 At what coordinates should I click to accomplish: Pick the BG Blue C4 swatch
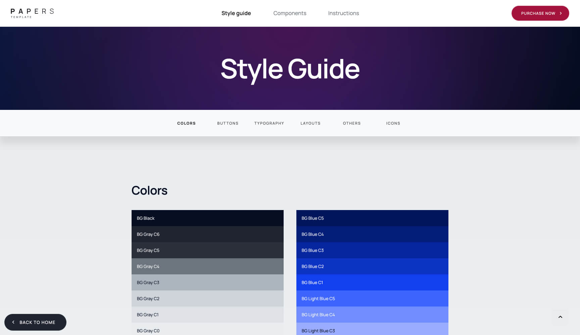(372, 234)
